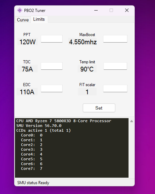155x194 pixels.
Task: Select the FIT scalar input box
Action: coord(115,88)
